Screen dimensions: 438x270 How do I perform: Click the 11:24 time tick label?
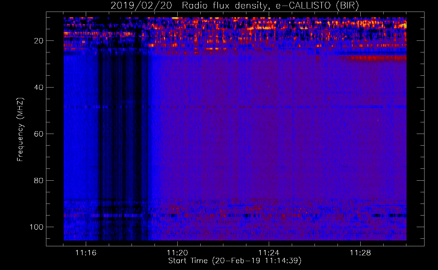pos(269,253)
